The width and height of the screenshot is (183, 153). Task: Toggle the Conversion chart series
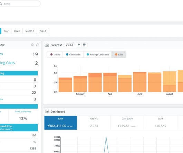(73, 55)
